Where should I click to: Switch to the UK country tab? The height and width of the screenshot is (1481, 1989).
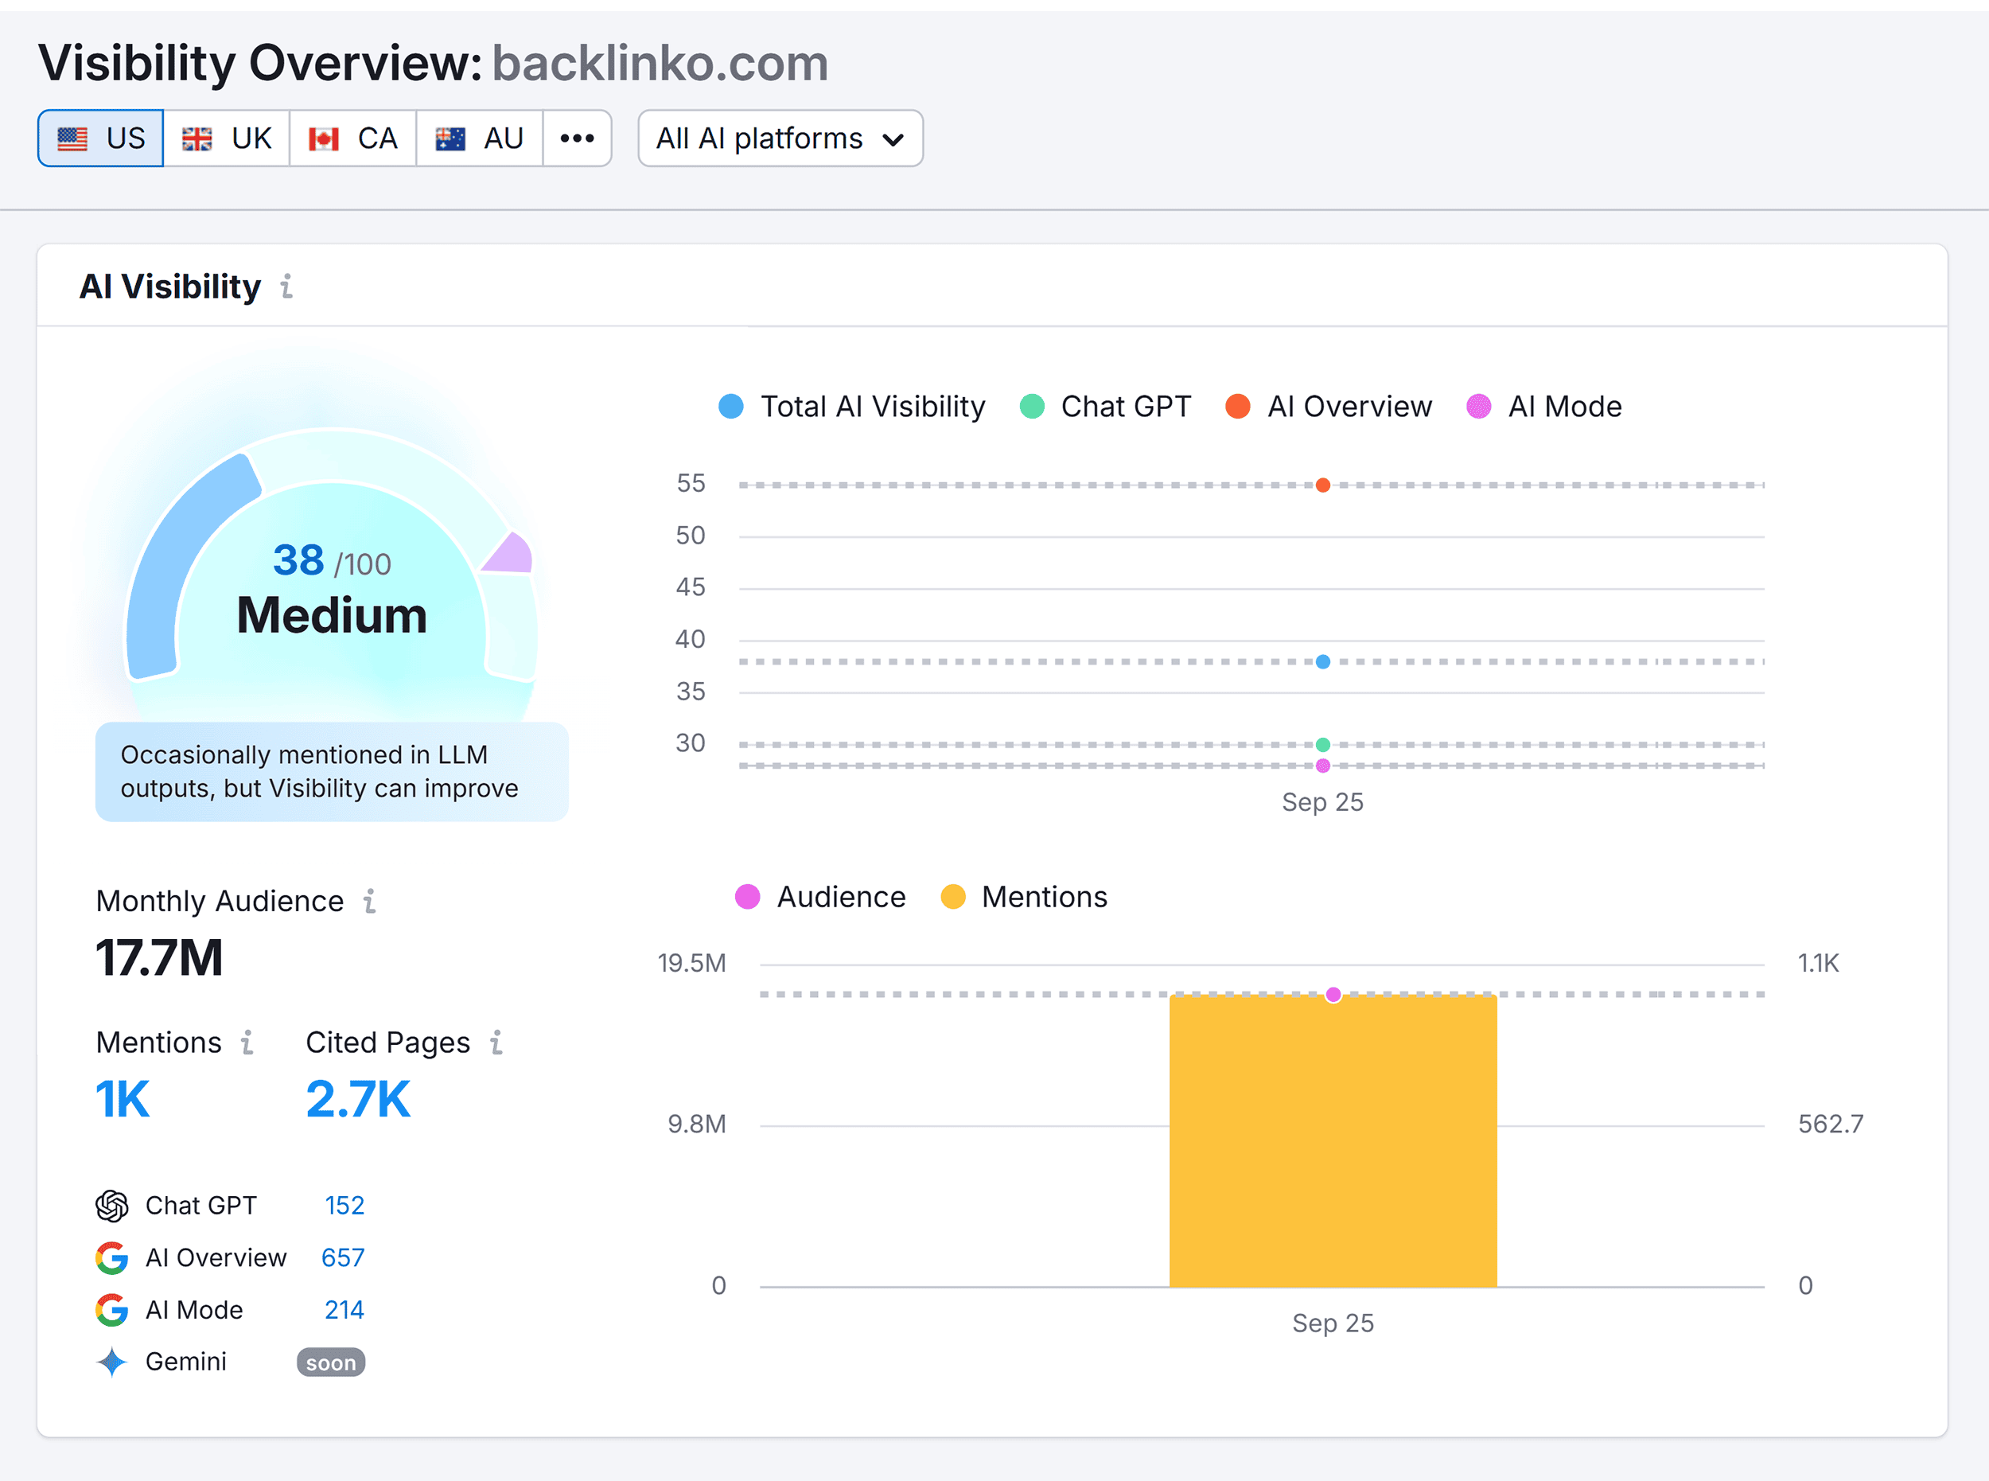pyautogui.click(x=226, y=137)
